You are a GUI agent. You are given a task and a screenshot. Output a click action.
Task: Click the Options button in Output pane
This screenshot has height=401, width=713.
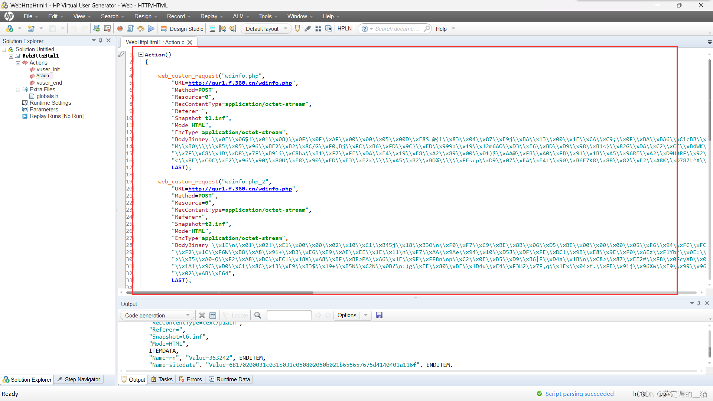(347, 315)
